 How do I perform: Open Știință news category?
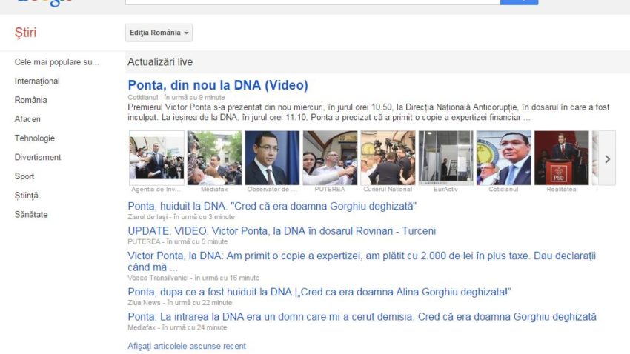[x=26, y=196]
